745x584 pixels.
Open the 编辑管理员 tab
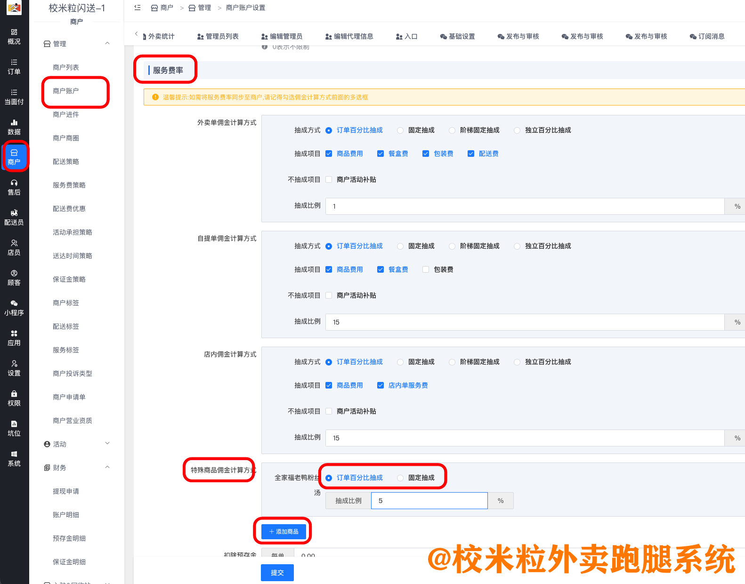[282, 36]
